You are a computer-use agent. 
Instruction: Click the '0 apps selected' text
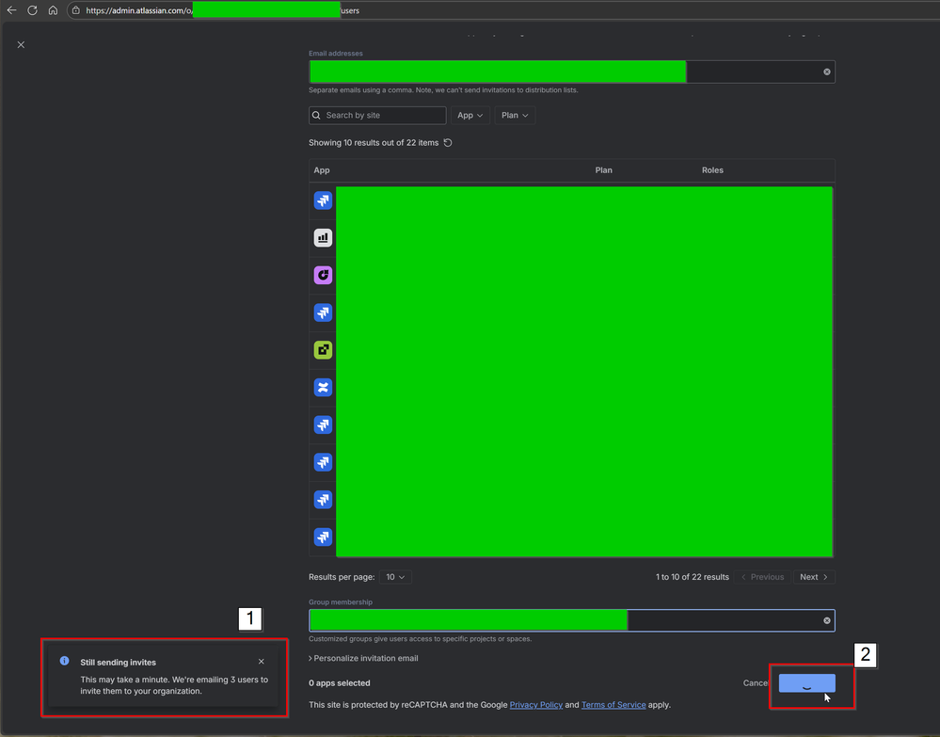(340, 683)
